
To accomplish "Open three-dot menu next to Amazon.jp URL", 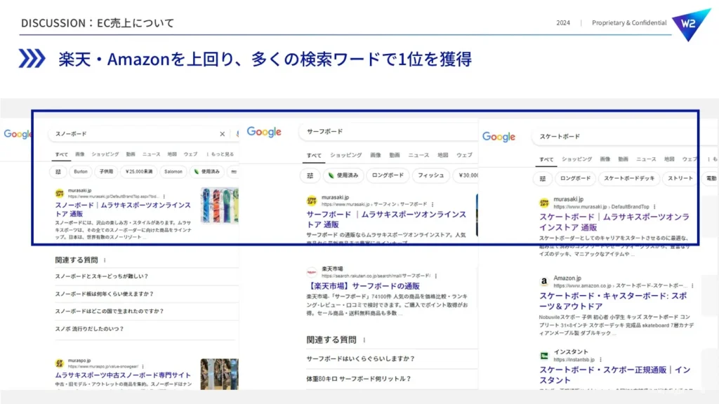I will tap(692, 285).
